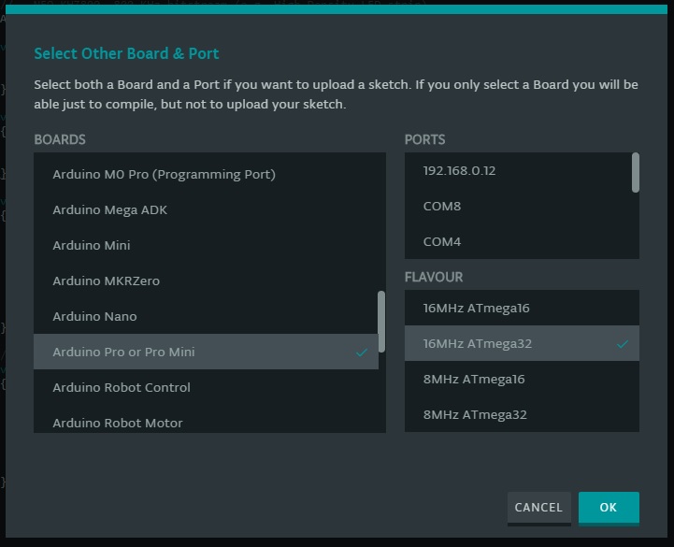The image size is (674, 547).
Task: Select the COM4 port
Action: [x=442, y=241]
